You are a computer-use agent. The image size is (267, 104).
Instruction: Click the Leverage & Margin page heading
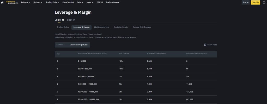[73, 12]
